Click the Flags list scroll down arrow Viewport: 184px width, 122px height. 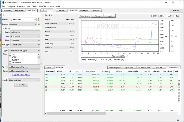tap(39, 63)
